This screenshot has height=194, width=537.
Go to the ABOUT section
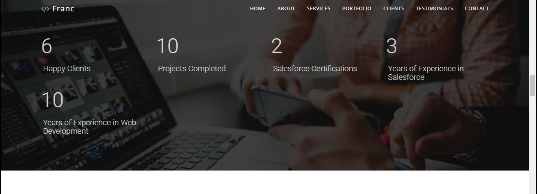pos(286,8)
